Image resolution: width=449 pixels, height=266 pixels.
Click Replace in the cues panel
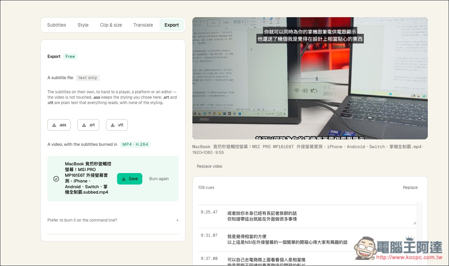[x=410, y=188]
